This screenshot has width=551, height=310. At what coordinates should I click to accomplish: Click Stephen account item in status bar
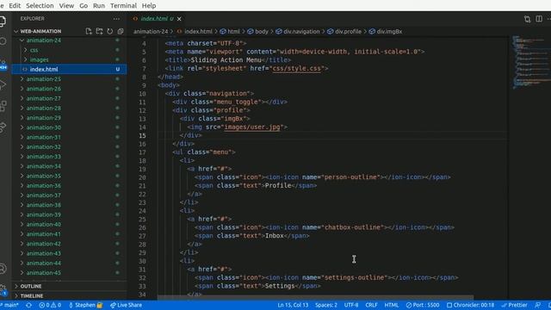[85, 305]
